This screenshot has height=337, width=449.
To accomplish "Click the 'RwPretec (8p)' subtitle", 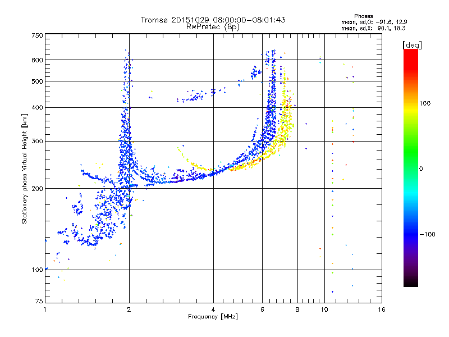I will point(213,27).
